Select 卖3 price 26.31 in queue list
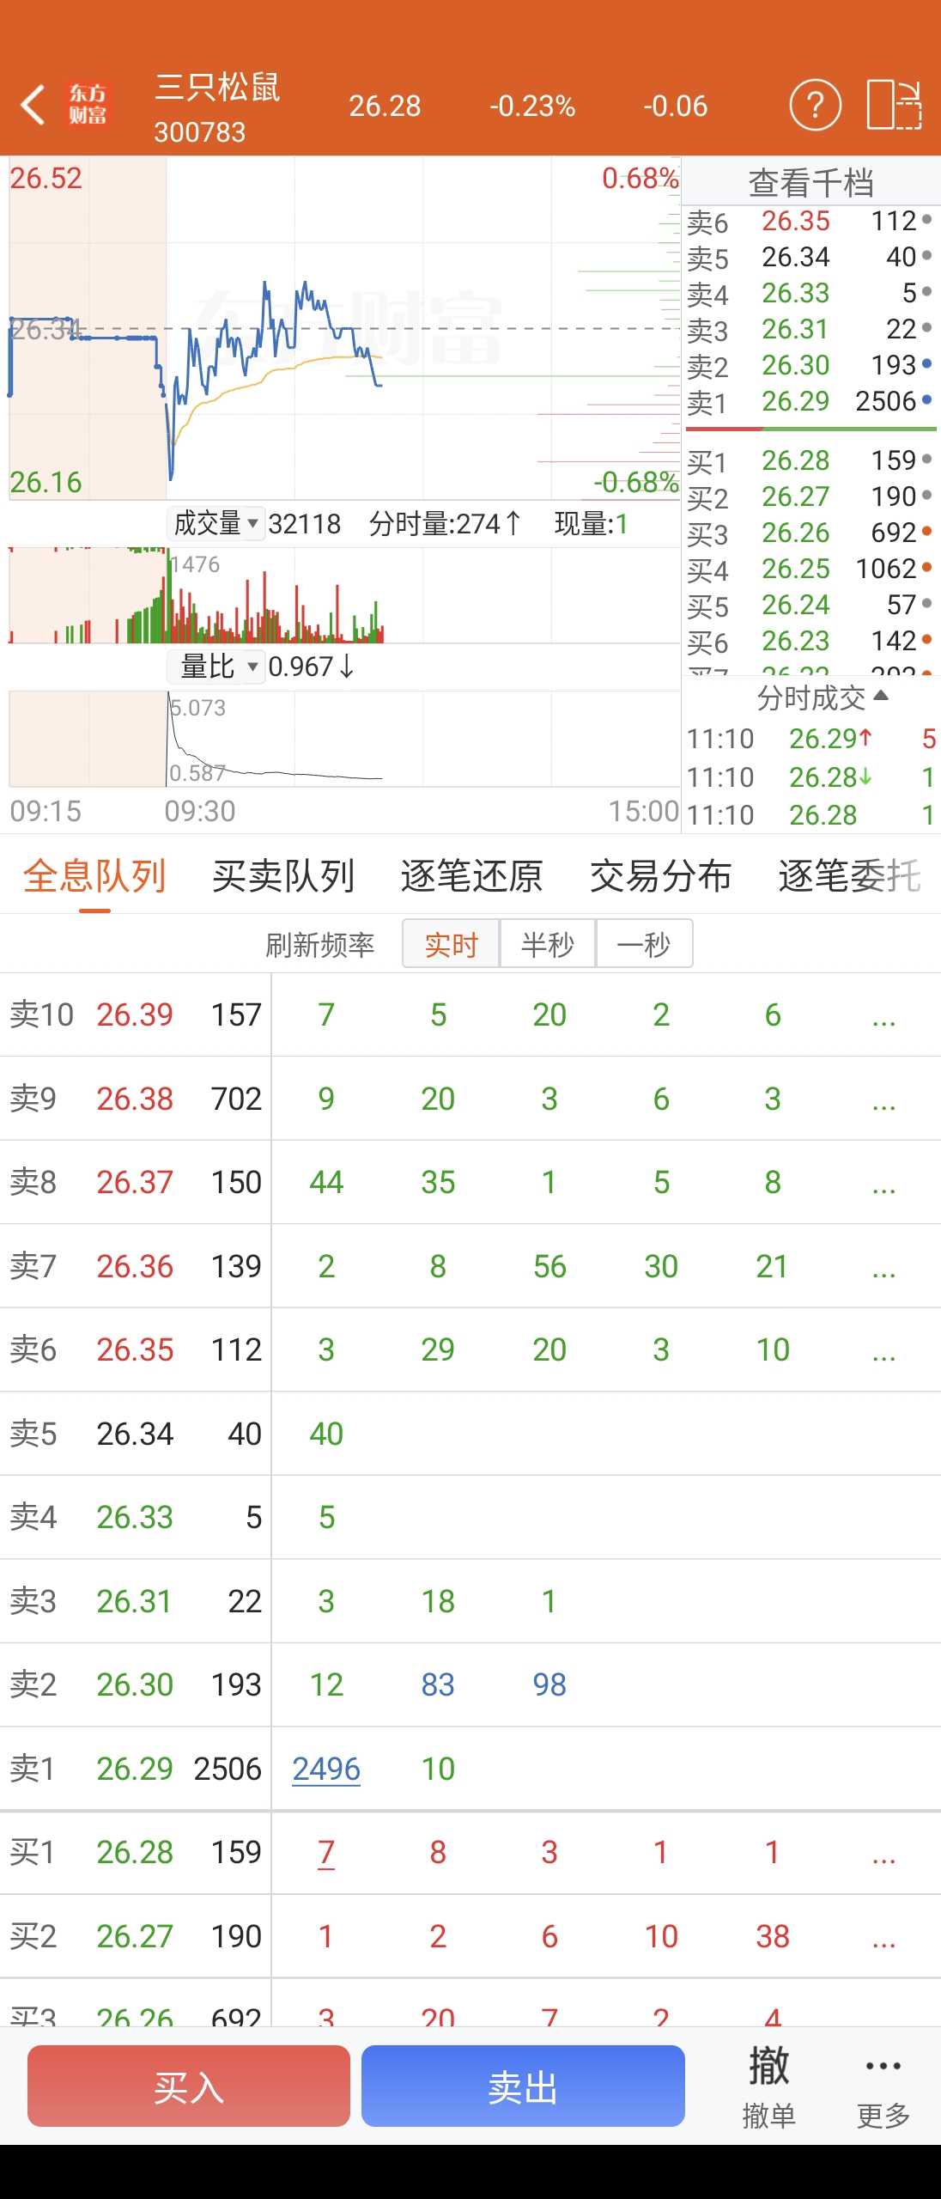 click(x=135, y=1601)
